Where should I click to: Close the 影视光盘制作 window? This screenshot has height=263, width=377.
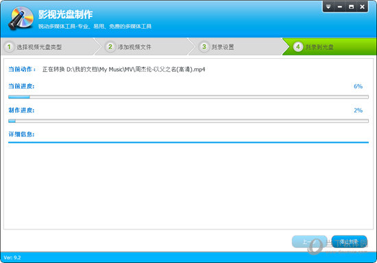[x=362, y=7]
